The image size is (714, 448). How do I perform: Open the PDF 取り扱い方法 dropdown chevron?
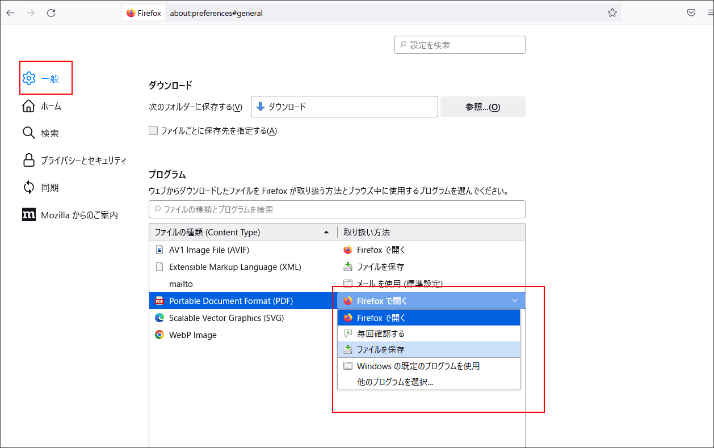tap(515, 301)
